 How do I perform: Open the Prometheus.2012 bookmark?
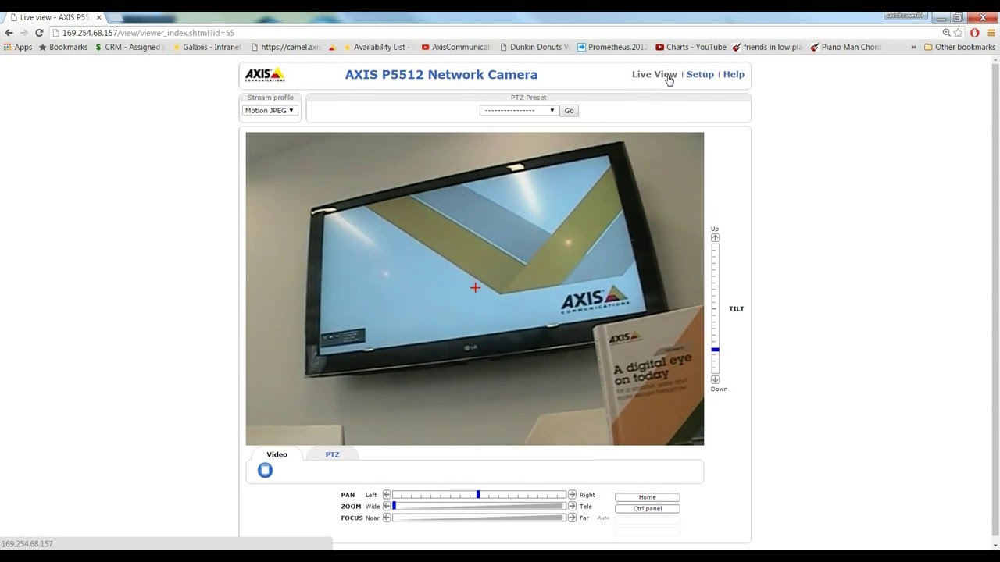612,47
